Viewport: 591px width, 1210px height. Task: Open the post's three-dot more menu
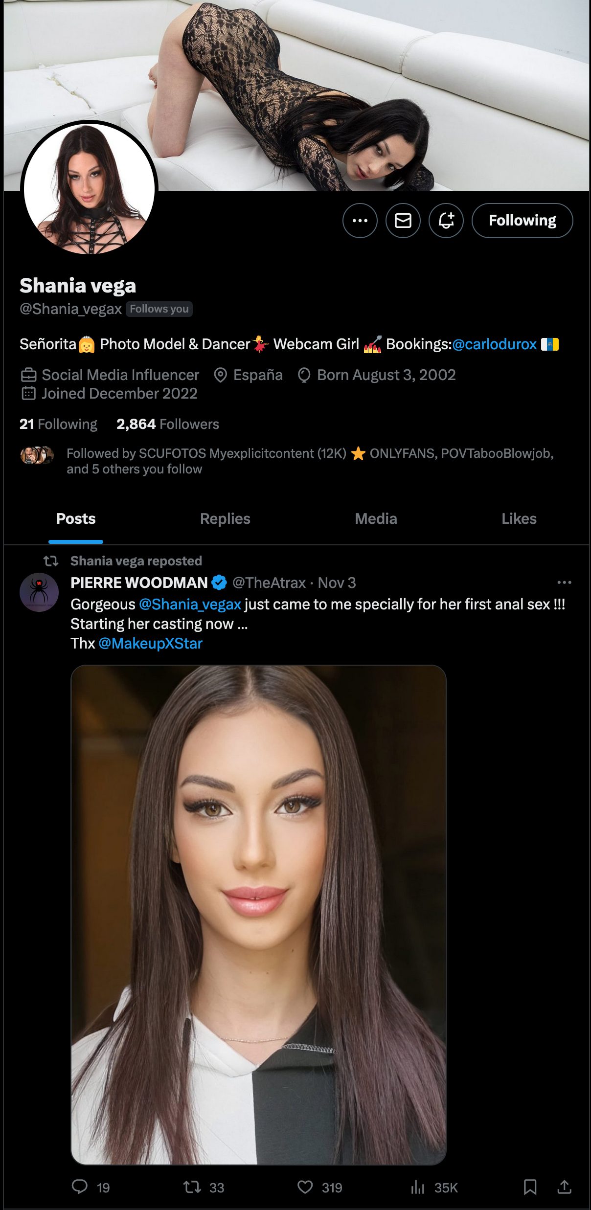coord(564,583)
